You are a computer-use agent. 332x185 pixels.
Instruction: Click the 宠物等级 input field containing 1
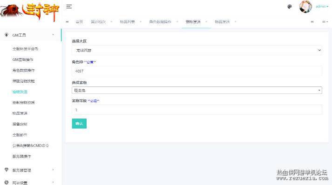(x=197, y=110)
